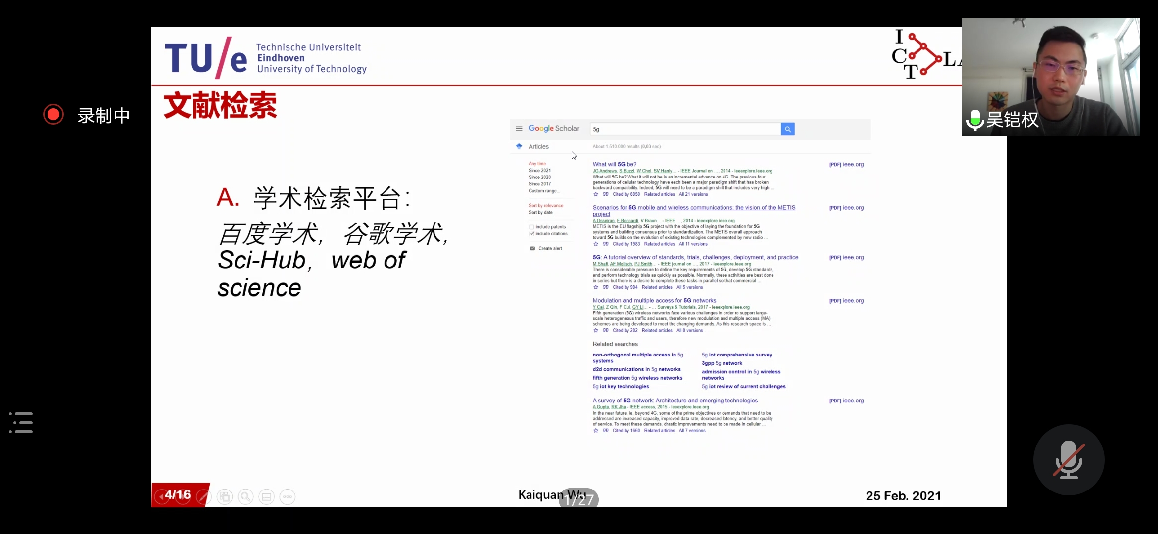The image size is (1158, 534).
Task: Select the slideshow pen tool
Action: click(203, 496)
